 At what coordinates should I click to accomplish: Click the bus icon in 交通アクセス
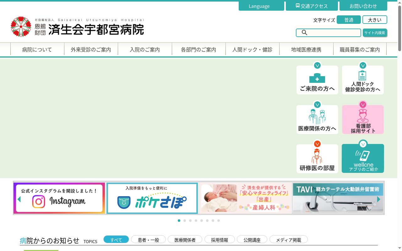click(298, 6)
